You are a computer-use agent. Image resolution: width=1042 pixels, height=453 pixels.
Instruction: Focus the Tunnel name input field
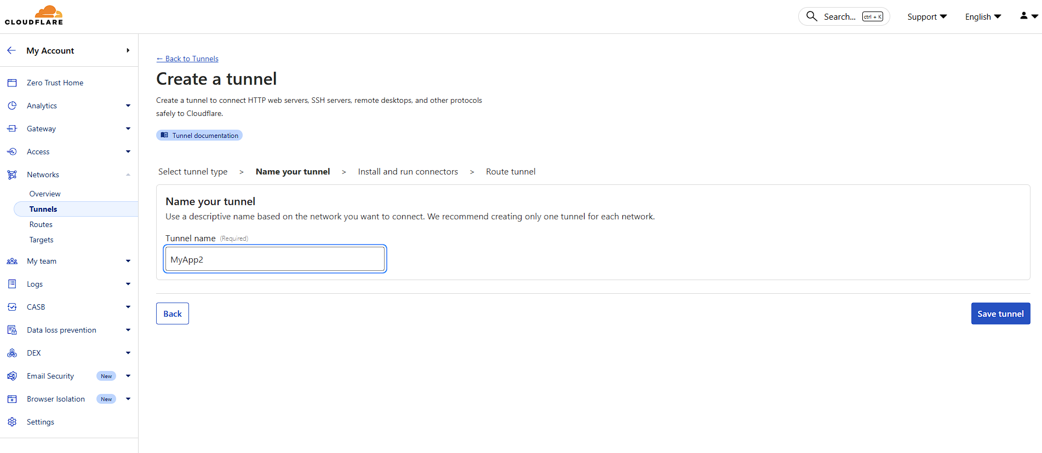click(x=275, y=259)
